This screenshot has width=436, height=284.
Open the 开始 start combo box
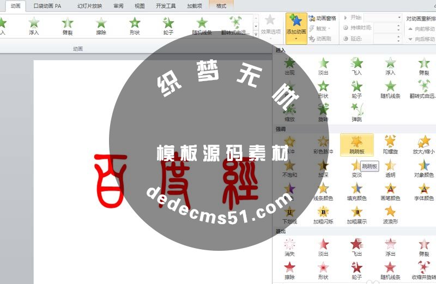point(383,18)
